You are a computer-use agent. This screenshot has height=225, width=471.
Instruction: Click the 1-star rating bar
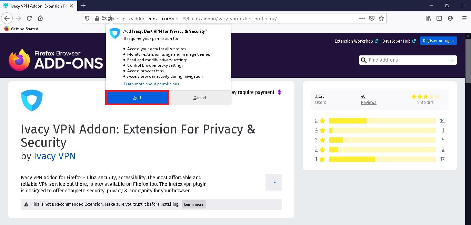[382, 159]
